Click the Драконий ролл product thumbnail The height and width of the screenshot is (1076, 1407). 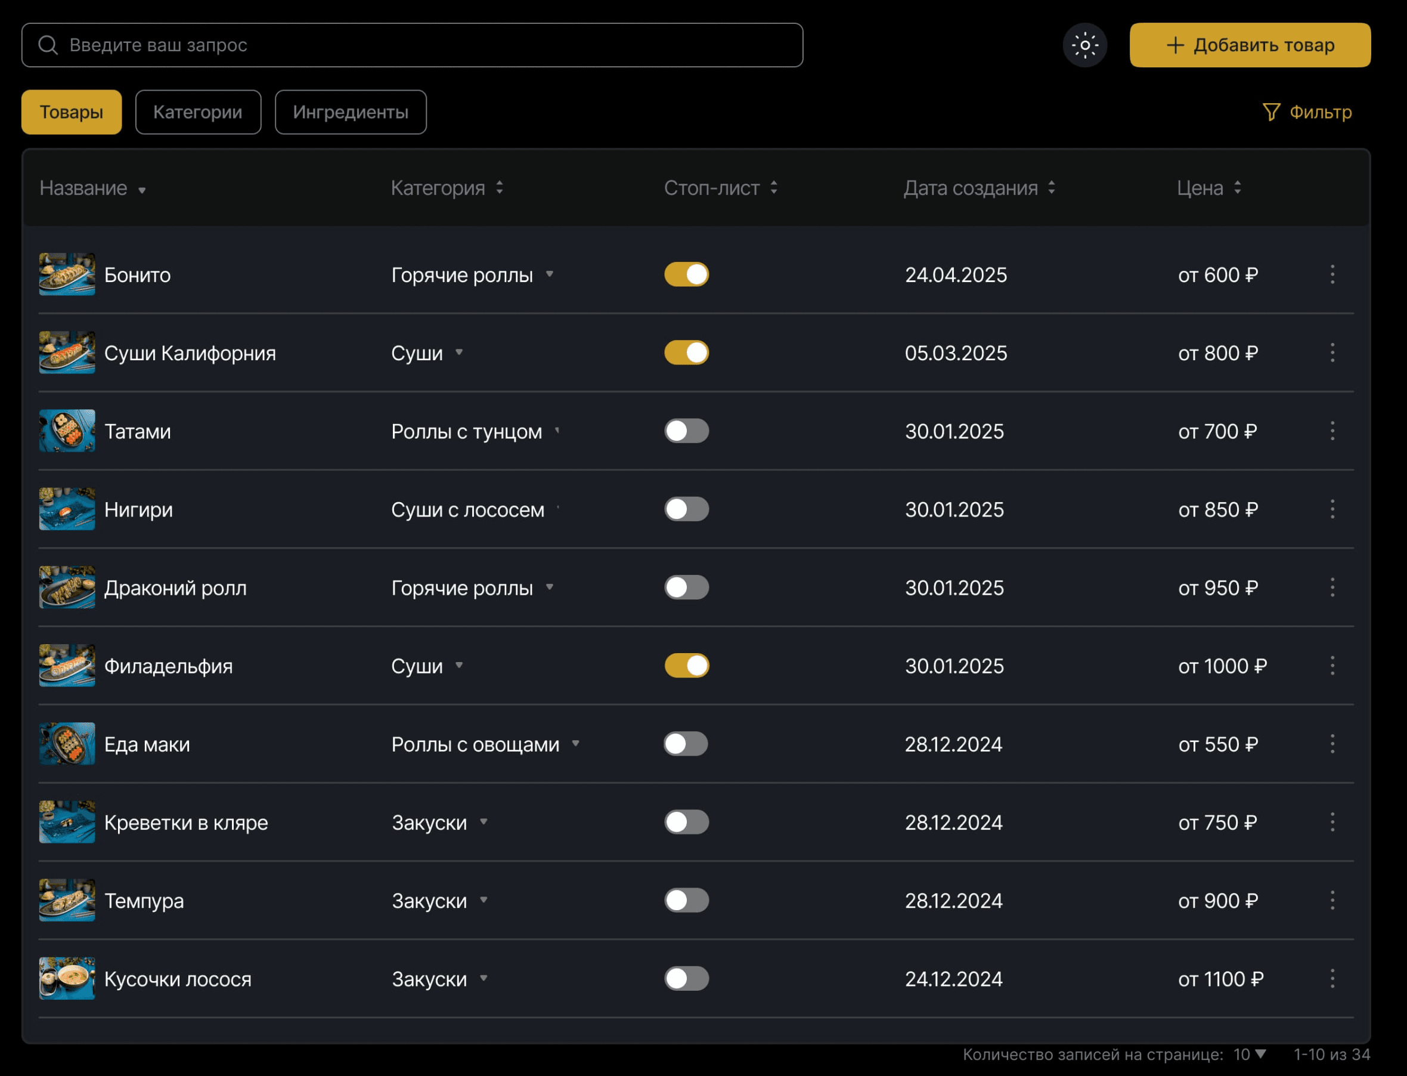[x=67, y=588]
